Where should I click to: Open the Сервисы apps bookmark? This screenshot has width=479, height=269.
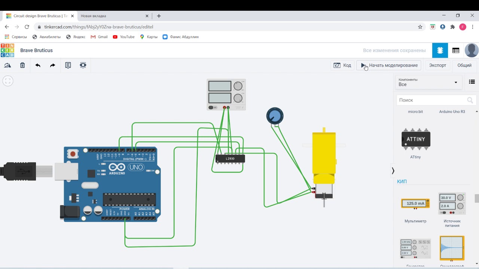click(16, 37)
